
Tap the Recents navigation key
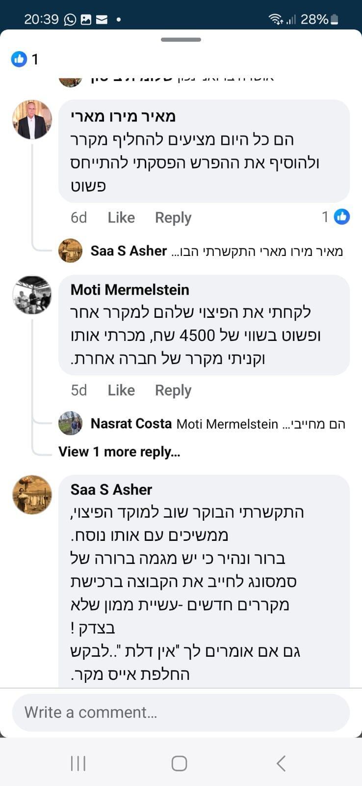(78, 763)
